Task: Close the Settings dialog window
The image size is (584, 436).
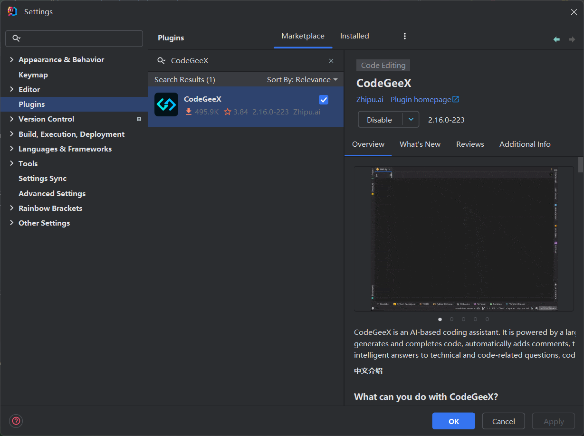Action: pyautogui.click(x=574, y=12)
